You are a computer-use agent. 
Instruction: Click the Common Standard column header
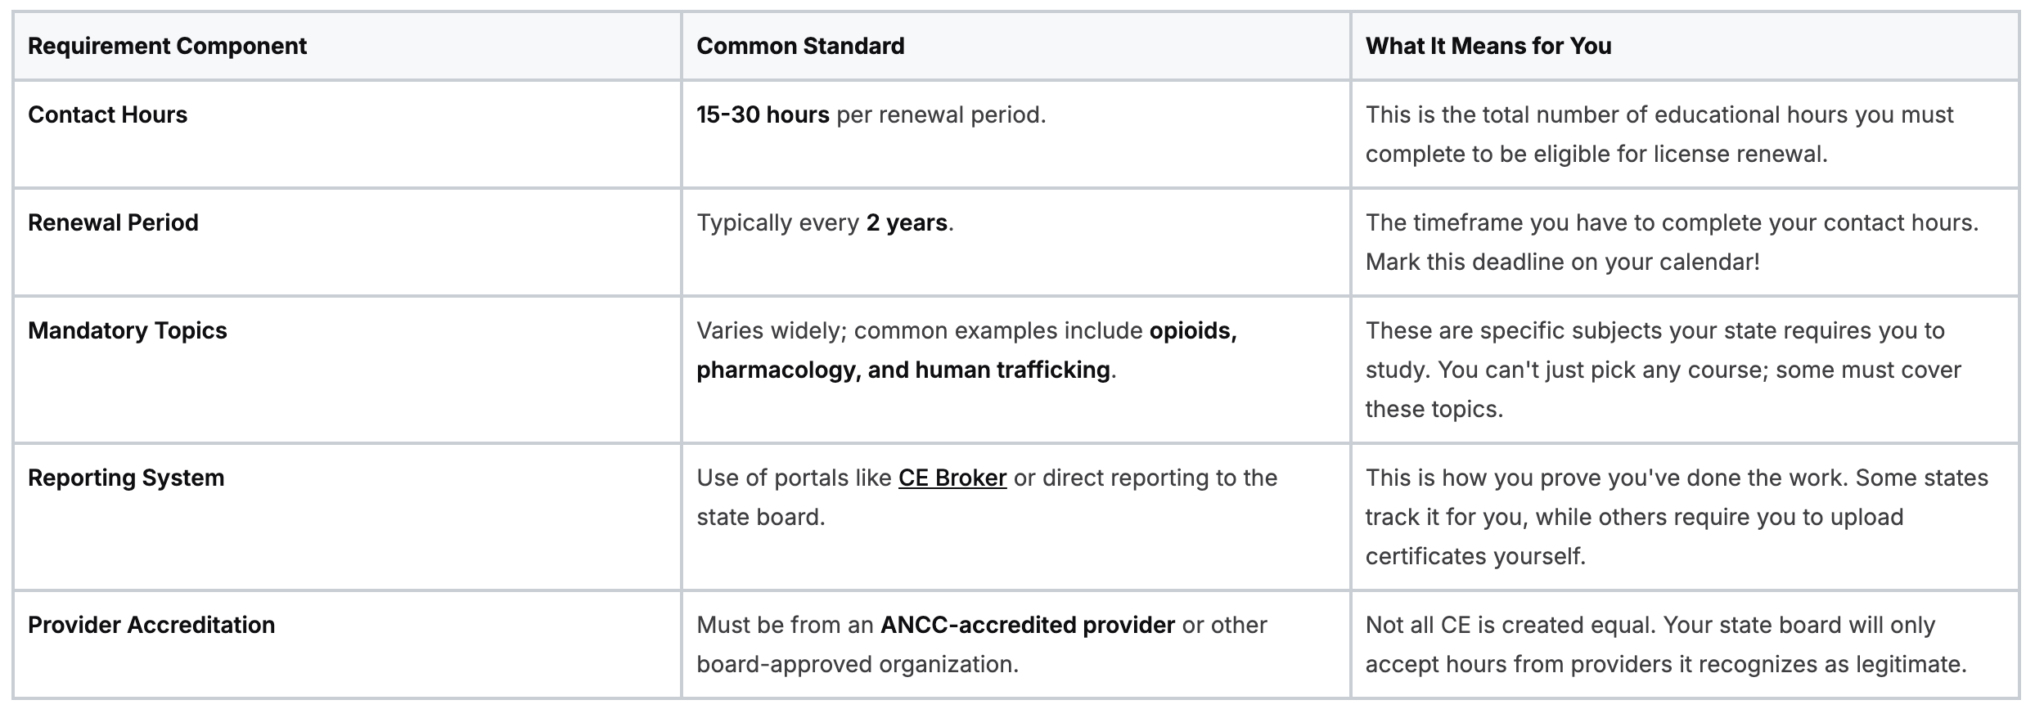pyautogui.click(x=800, y=46)
